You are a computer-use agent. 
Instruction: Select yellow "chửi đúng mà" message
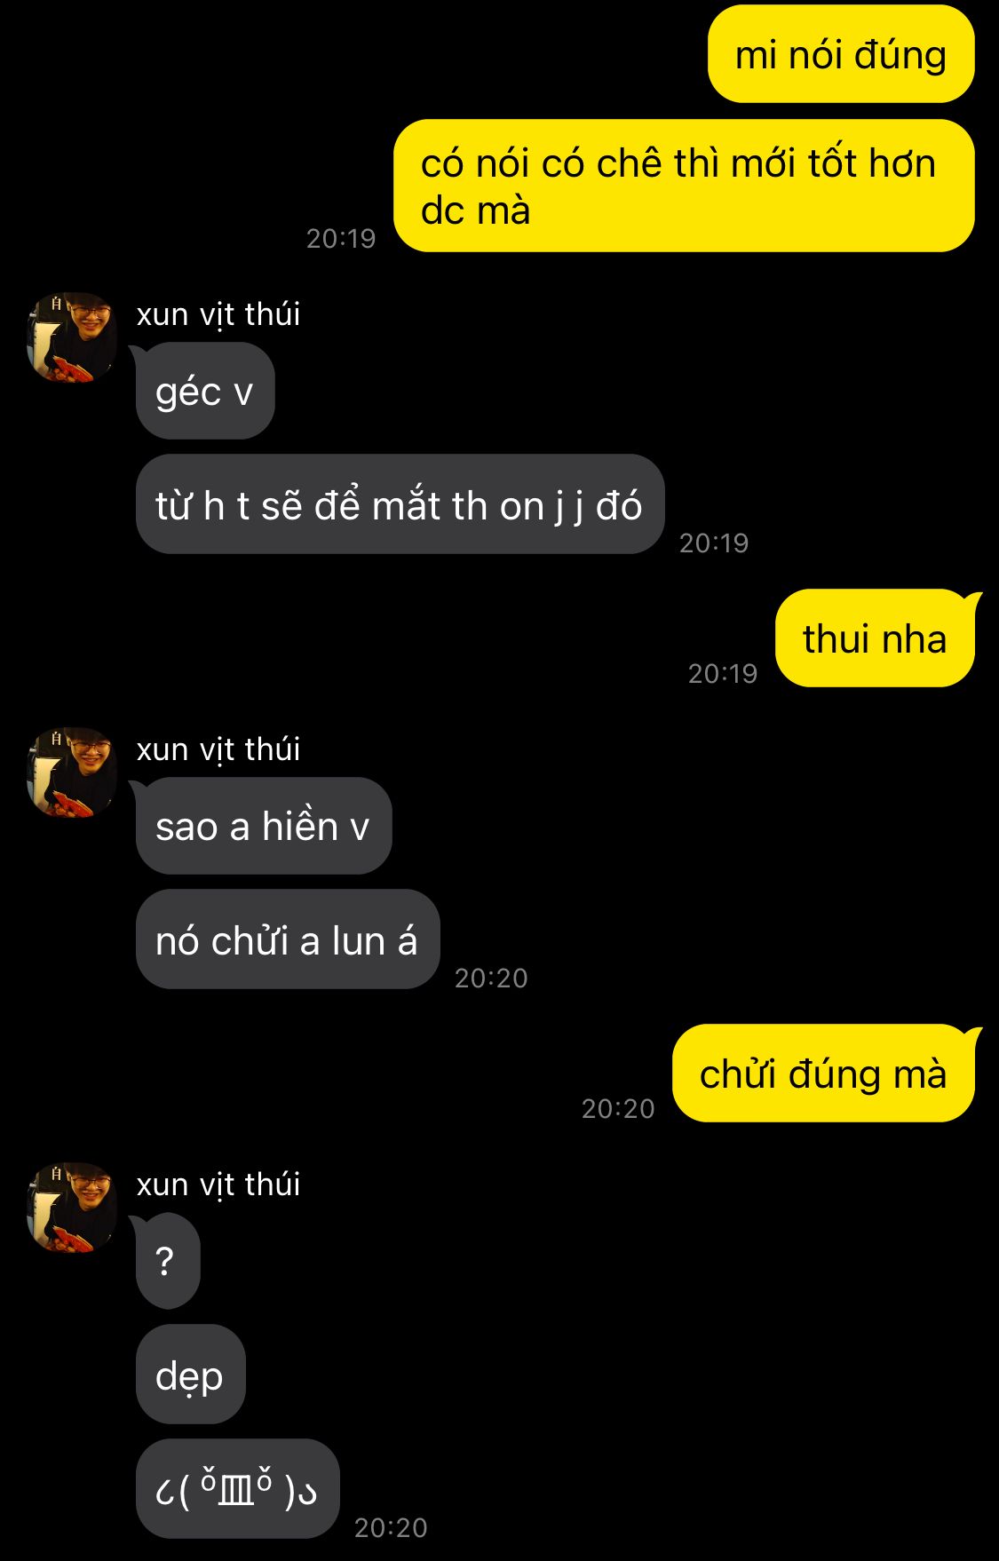(823, 1074)
